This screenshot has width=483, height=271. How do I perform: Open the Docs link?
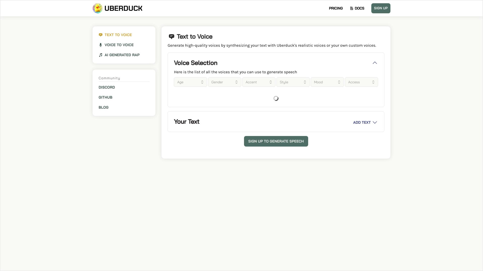point(357,8)
